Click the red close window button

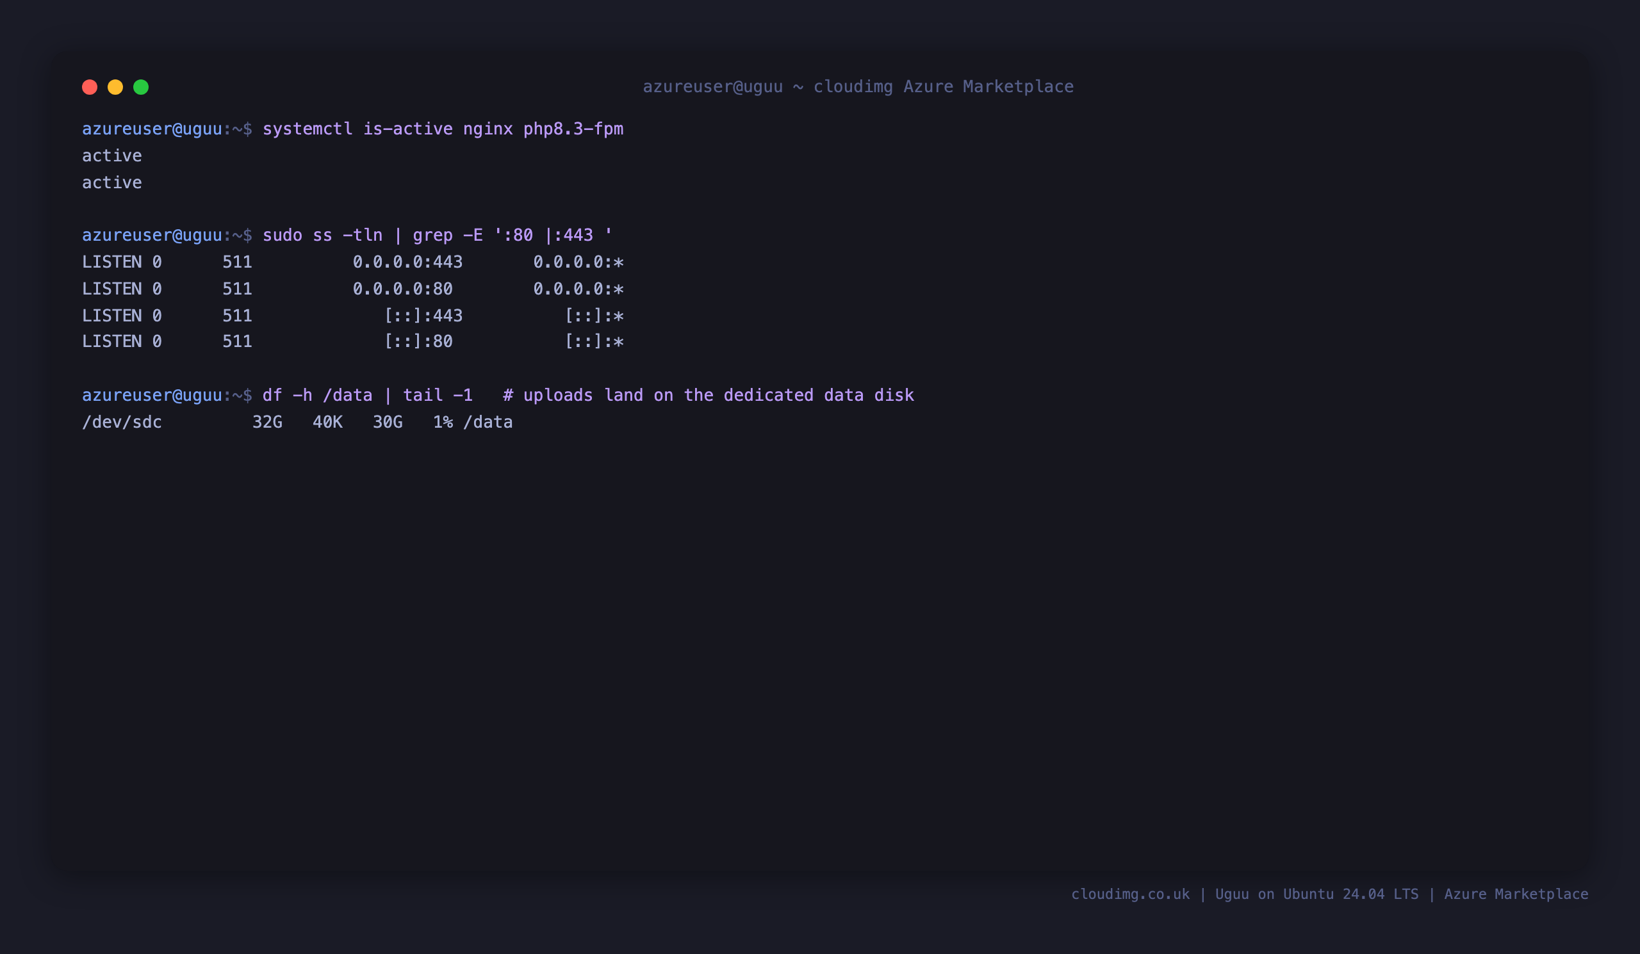(x=90, y=87)
